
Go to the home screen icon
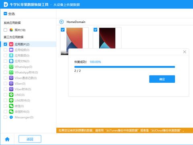pos(7,139)
